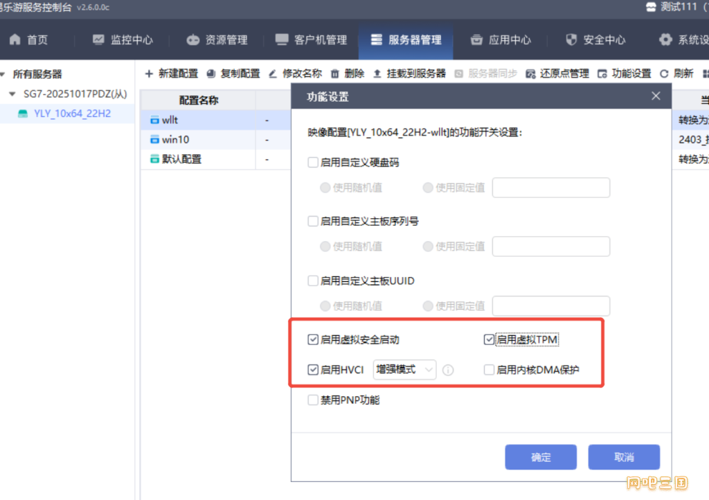Click 服务器同步 toolbar item
This screenshot has width=709, height=500.
click(486, 73)
